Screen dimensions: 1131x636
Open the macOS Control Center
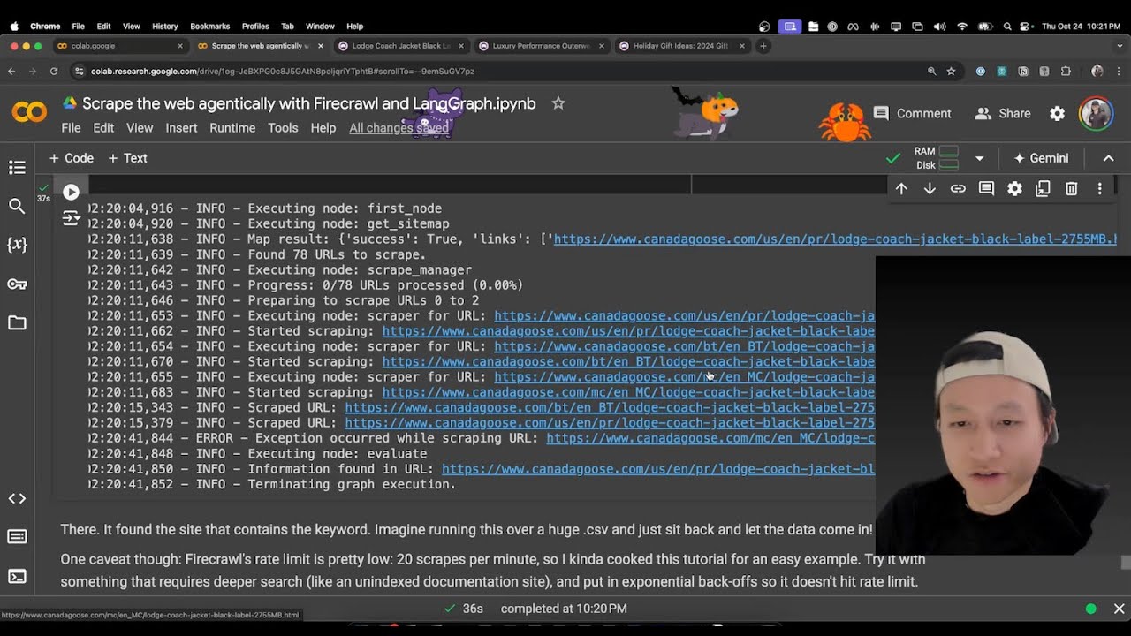(1022, 26)
